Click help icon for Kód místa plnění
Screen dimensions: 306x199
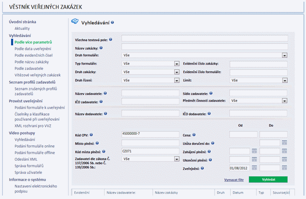click(104, 151)
